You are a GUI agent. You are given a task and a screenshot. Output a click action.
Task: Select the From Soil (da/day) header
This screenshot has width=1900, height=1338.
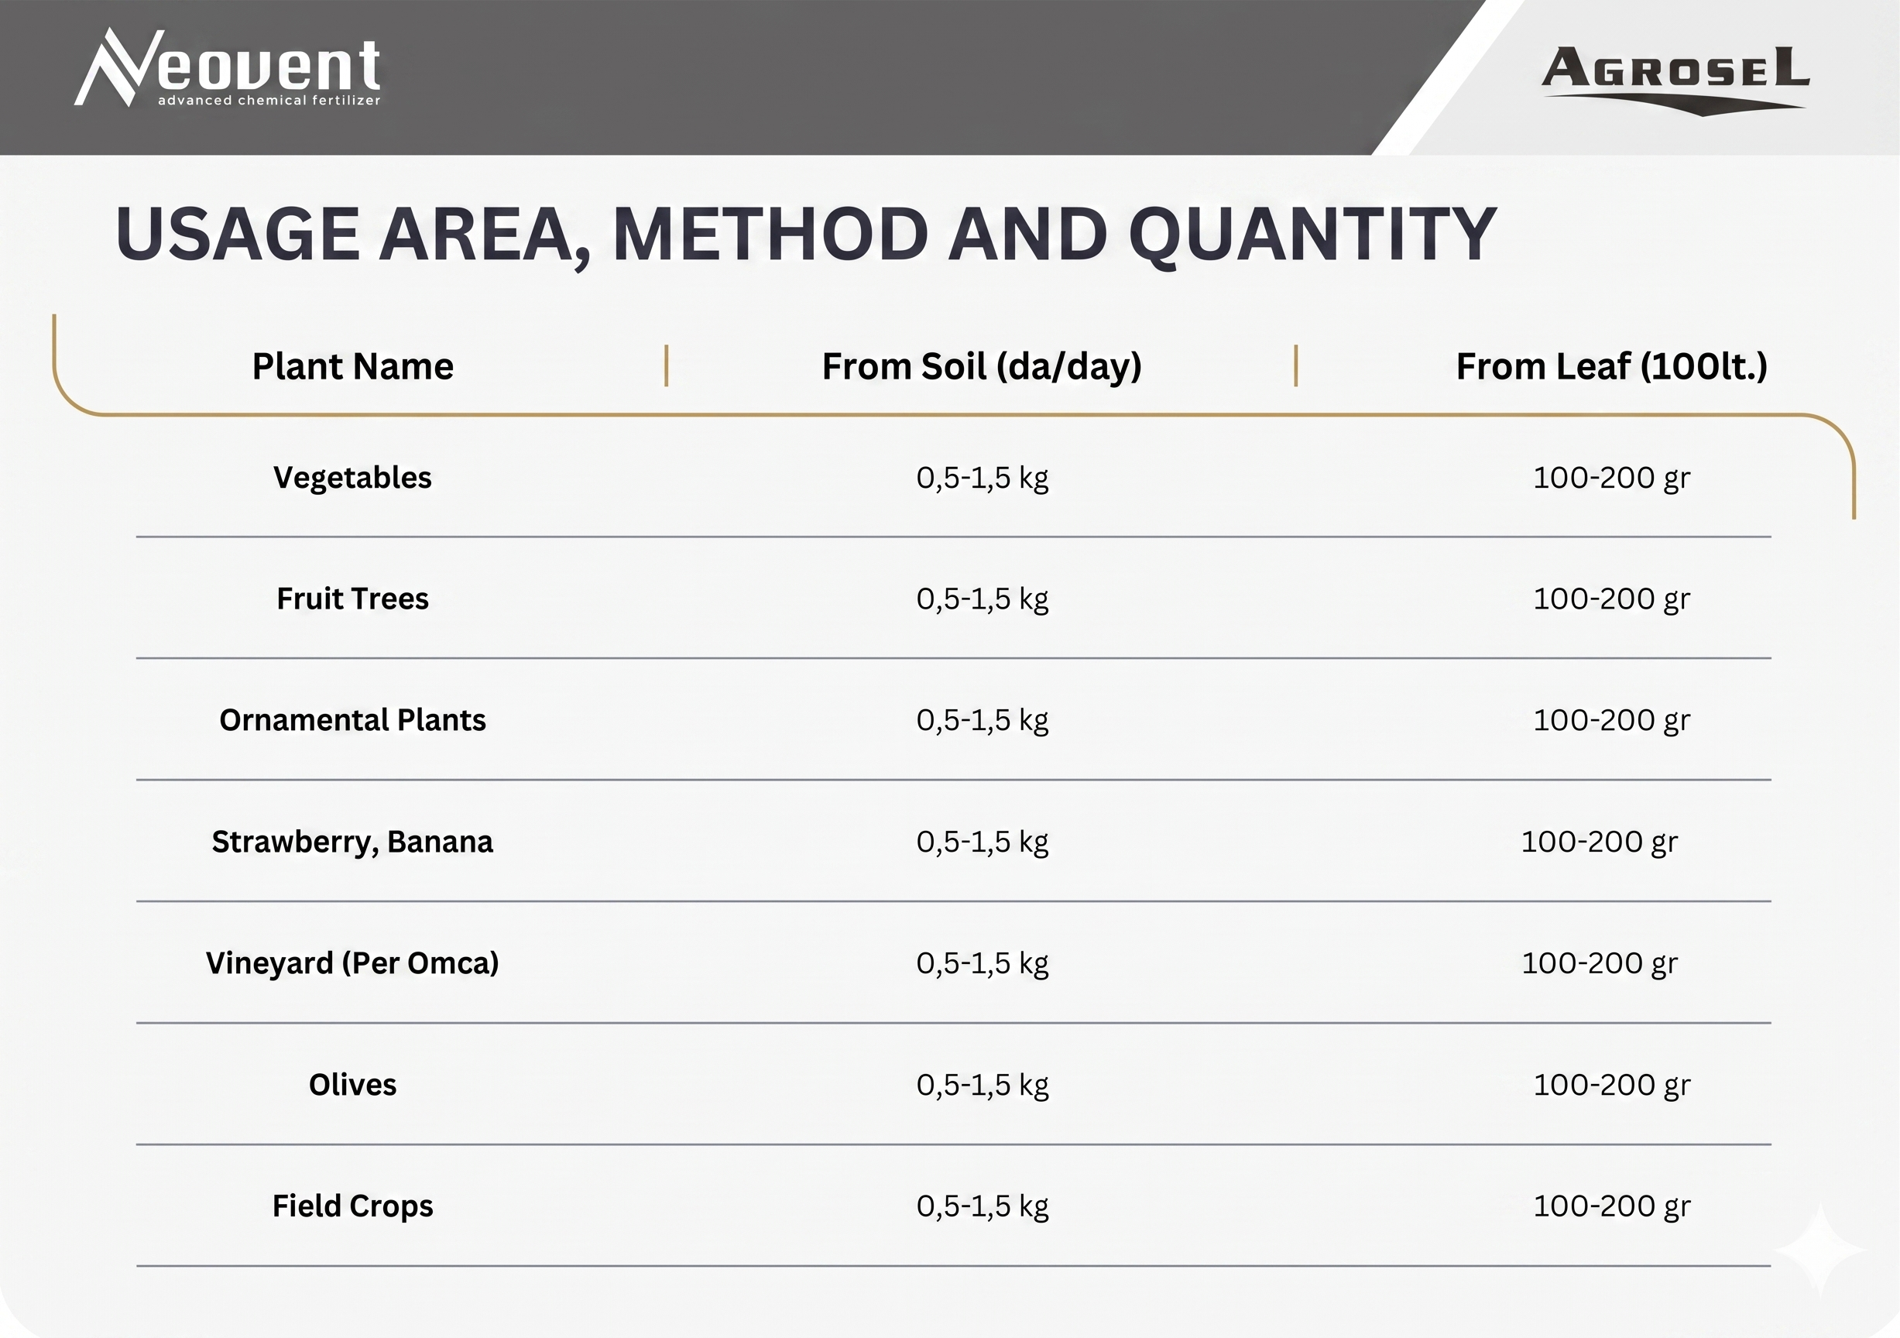(x=982, y=366)
